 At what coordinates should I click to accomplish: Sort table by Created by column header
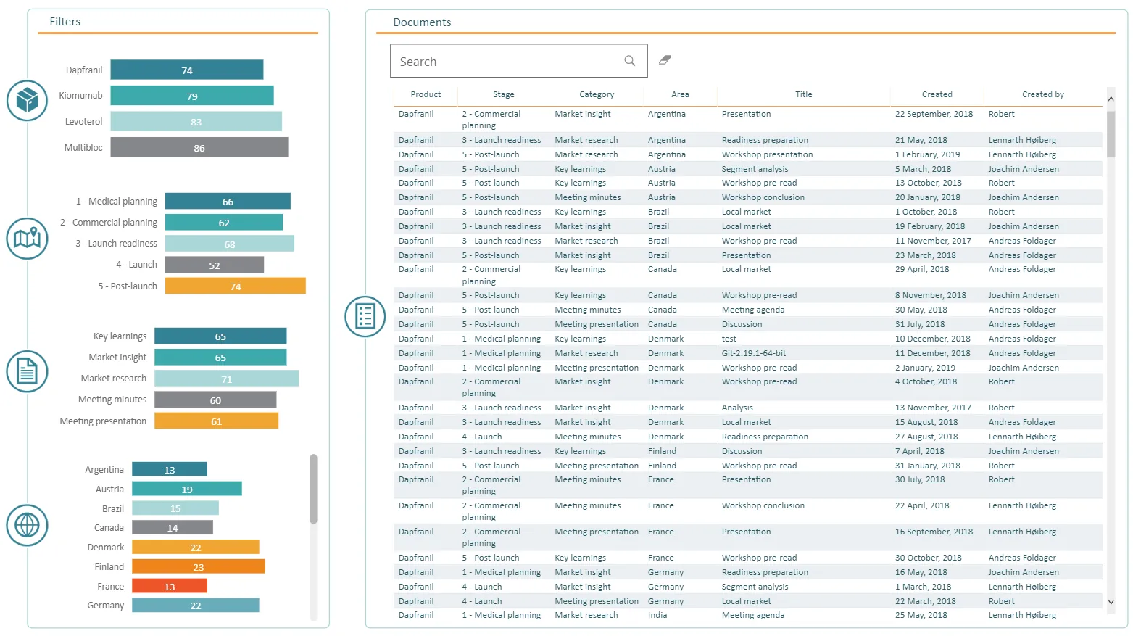coord(1043,94)
